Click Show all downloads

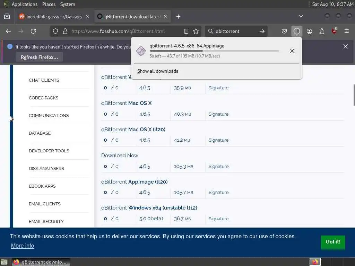(x=158, y=71)
